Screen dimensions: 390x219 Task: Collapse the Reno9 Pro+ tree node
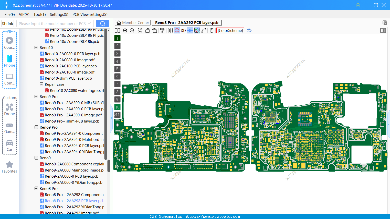36,96
